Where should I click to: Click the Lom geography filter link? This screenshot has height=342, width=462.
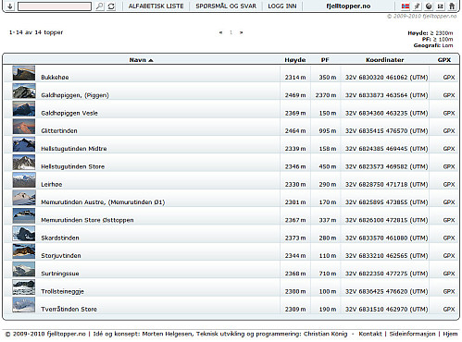tap(447, 45)
